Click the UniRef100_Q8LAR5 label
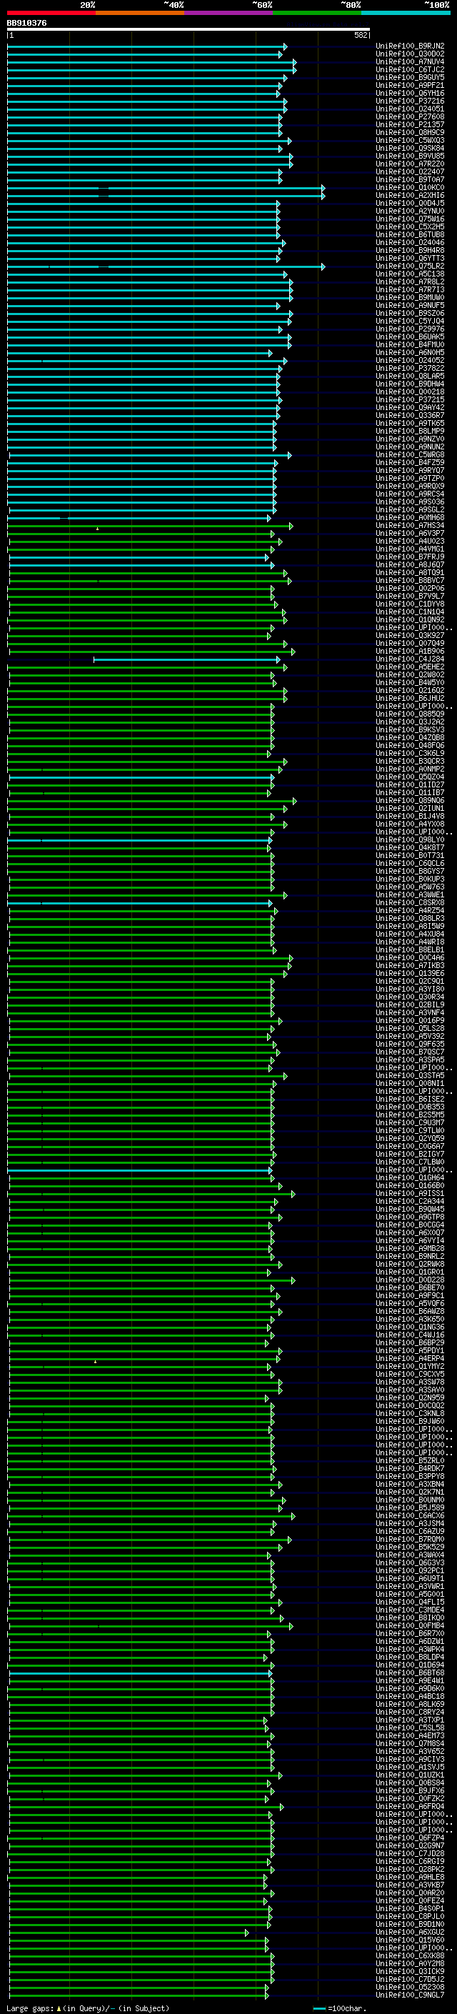This screenshot has height=2014, width=457. [x=410, y=376]
